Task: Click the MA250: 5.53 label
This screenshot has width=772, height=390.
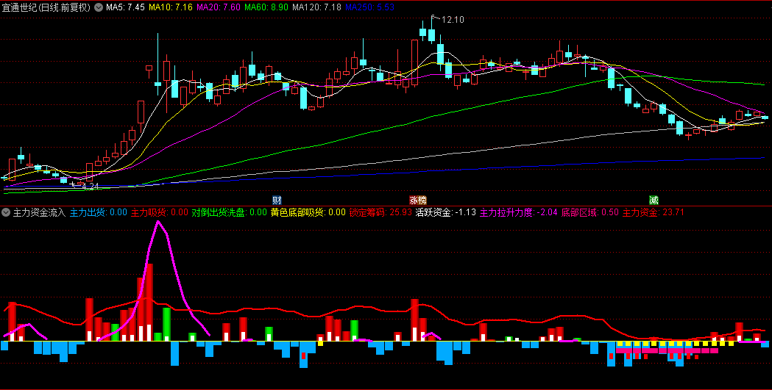Action: click(x=369, y=7)
